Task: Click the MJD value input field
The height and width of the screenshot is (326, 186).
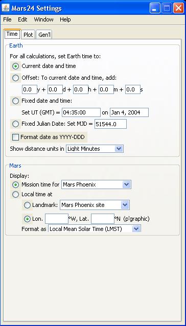Action: coord(110,124)
